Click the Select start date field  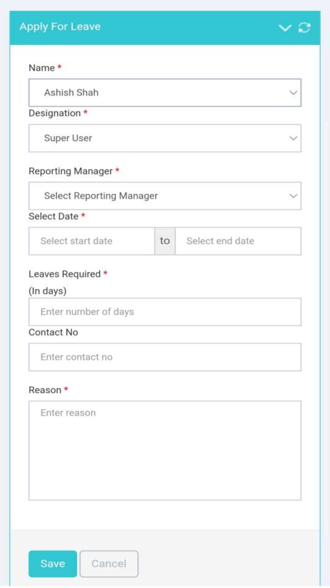tap(92, 241)
